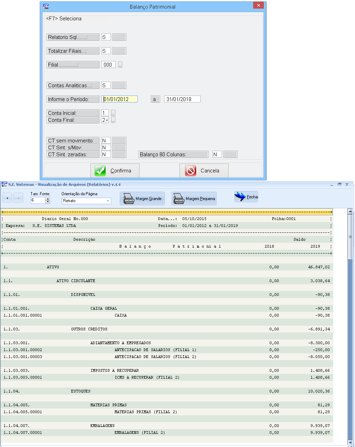Click the report vertical scrollbar down arrow
The height and width of the screenshot is (447, 355).
click(350, 443)
